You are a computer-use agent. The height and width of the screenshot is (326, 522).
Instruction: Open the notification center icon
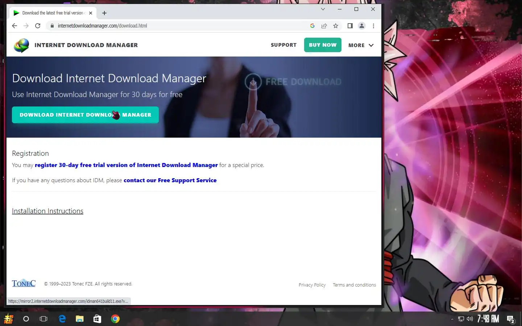tap(511, 319)
